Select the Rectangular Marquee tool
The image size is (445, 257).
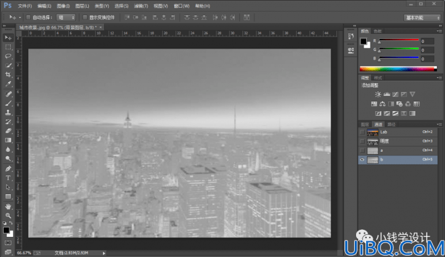(8, 47)
